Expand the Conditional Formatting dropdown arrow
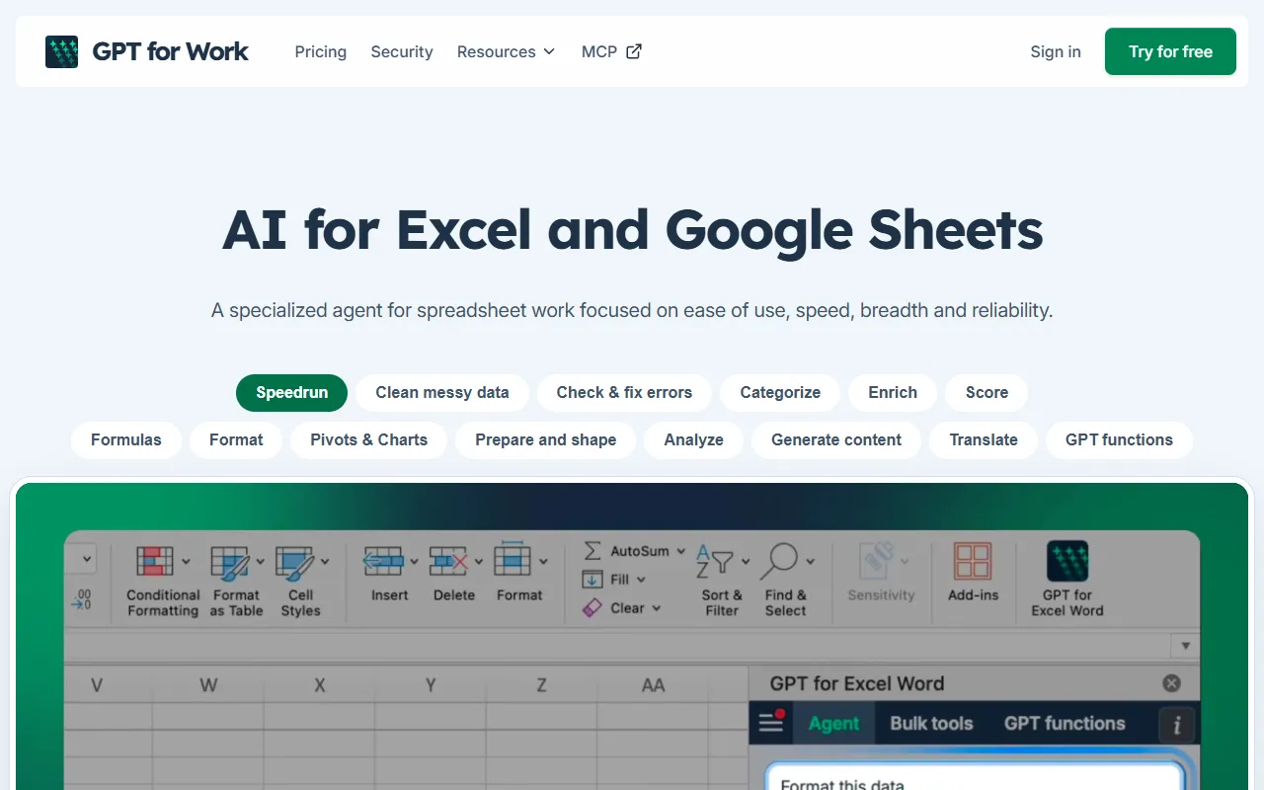Viewport: 1264px width, 790px height. [x=186, y=562]
